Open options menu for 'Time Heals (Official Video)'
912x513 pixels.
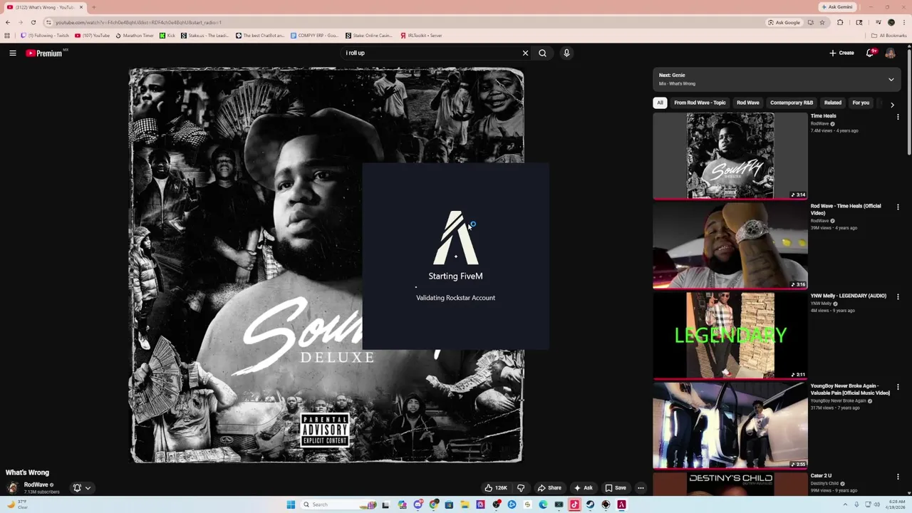(x=898, y=207)
